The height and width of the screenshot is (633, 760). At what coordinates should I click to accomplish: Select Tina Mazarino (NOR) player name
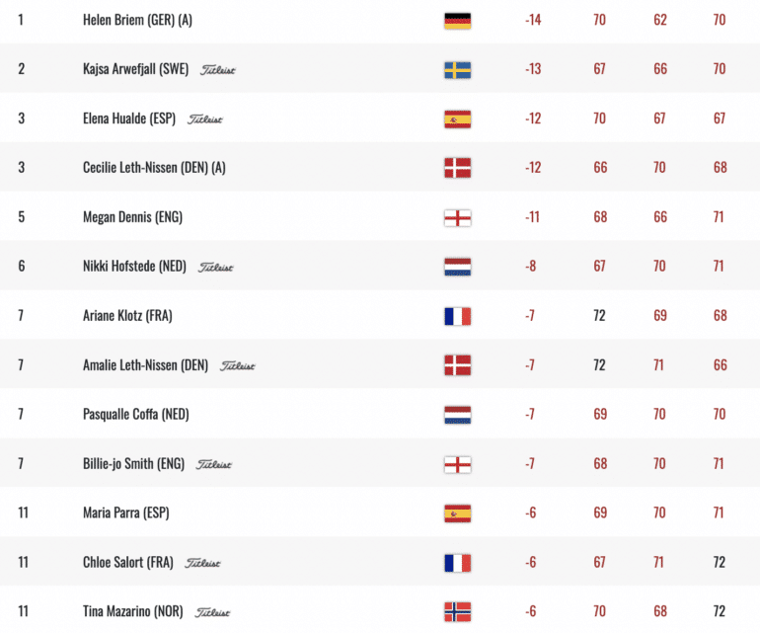133,611
